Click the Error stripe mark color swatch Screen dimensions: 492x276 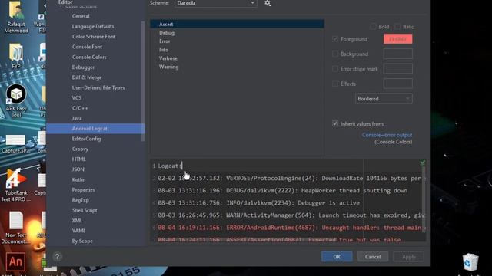(x=398, y=69)
